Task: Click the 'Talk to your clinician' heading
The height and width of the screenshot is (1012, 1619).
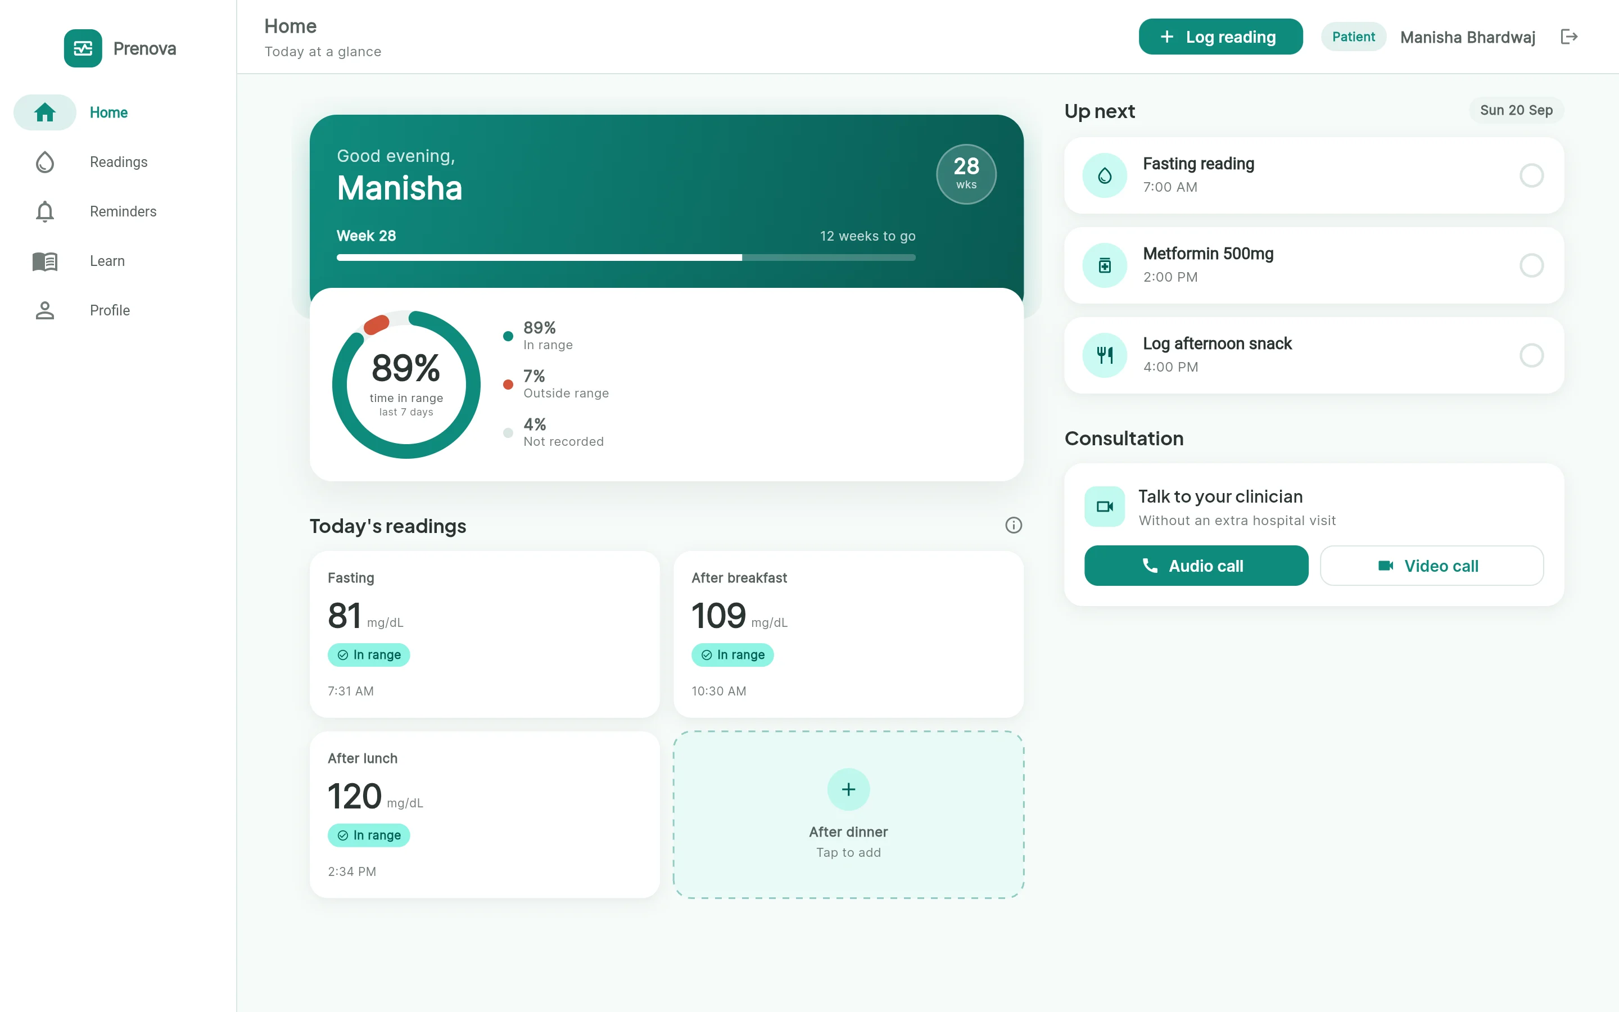Action: (1220, 496)
